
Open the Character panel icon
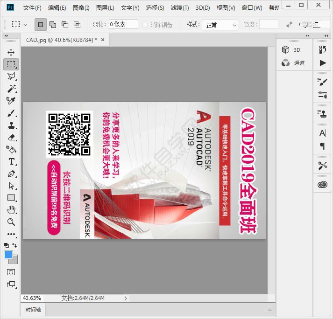323,133
